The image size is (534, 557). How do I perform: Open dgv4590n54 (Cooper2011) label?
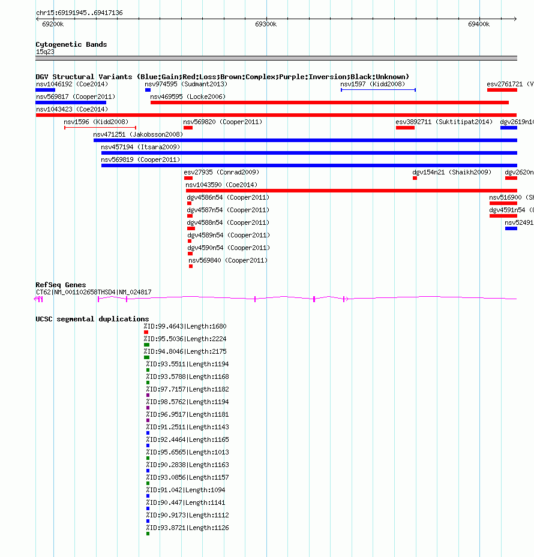229,248
